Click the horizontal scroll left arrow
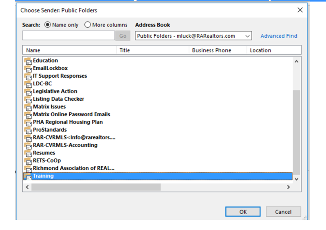This screenshot has height=230, width=326. [27, 187]
